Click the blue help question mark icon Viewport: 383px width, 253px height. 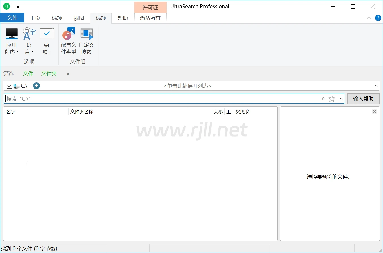coord(378,18)
